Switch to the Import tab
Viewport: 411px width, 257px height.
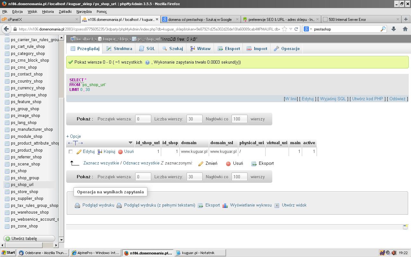pyautogui.click(x=257, y=49)
